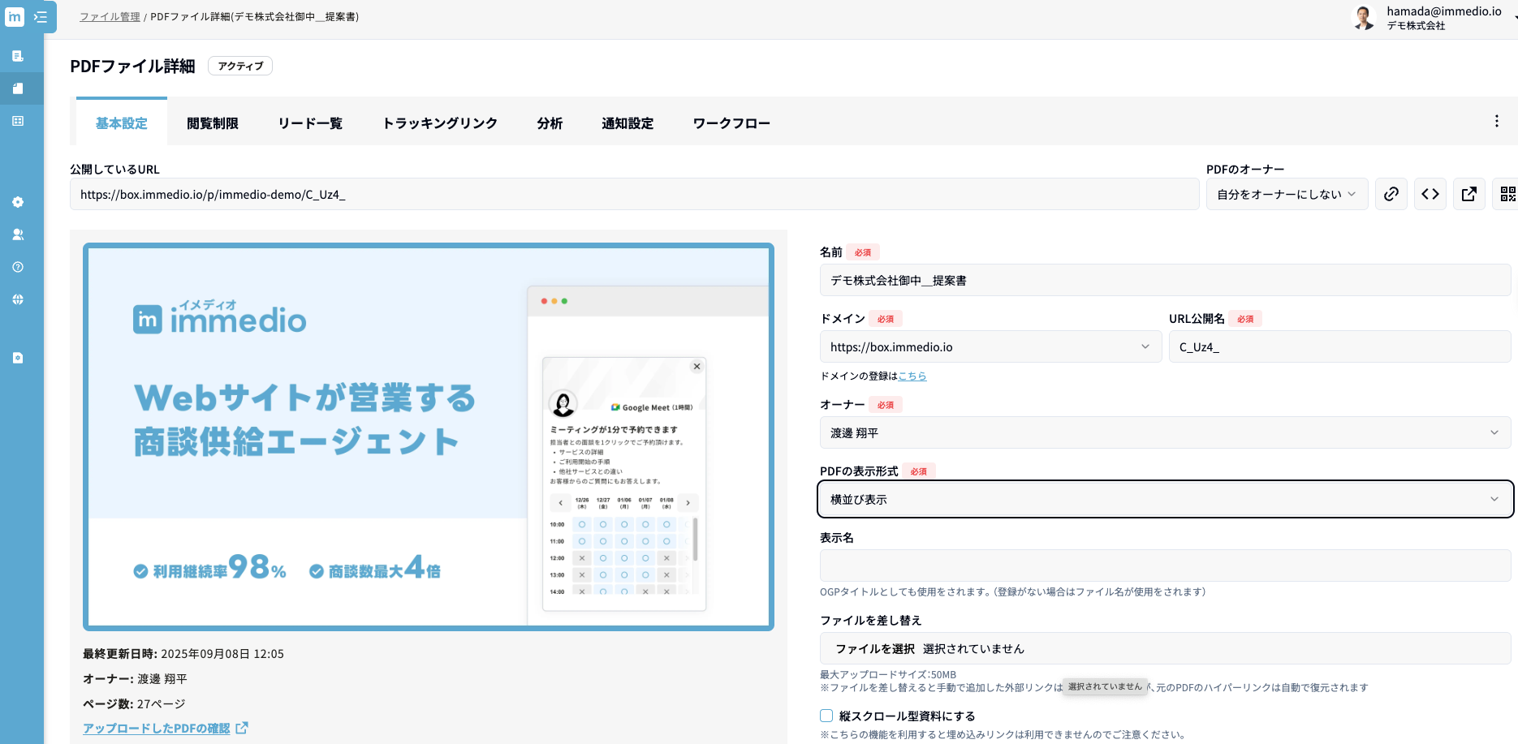1518x744 pixels.
Task: Open the オーナー dropdown showing 渡邊 翔平
Action: click(1164, 432)
